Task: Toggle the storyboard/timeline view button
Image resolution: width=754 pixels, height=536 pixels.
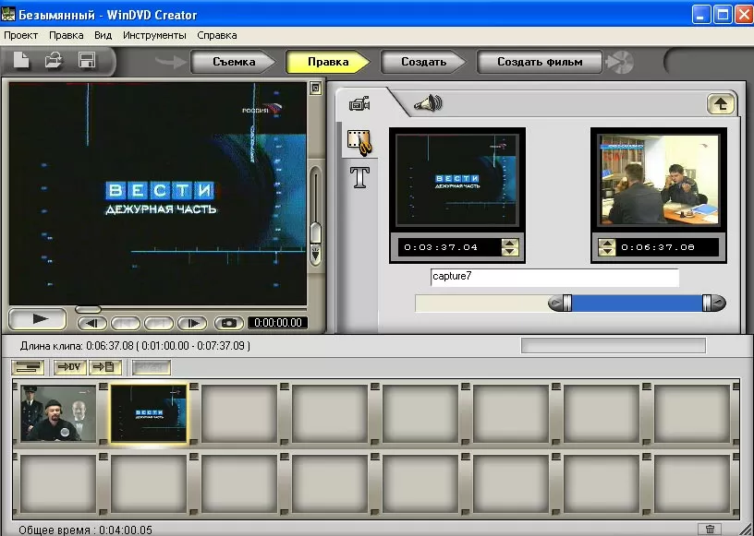Action: point(29,367)
